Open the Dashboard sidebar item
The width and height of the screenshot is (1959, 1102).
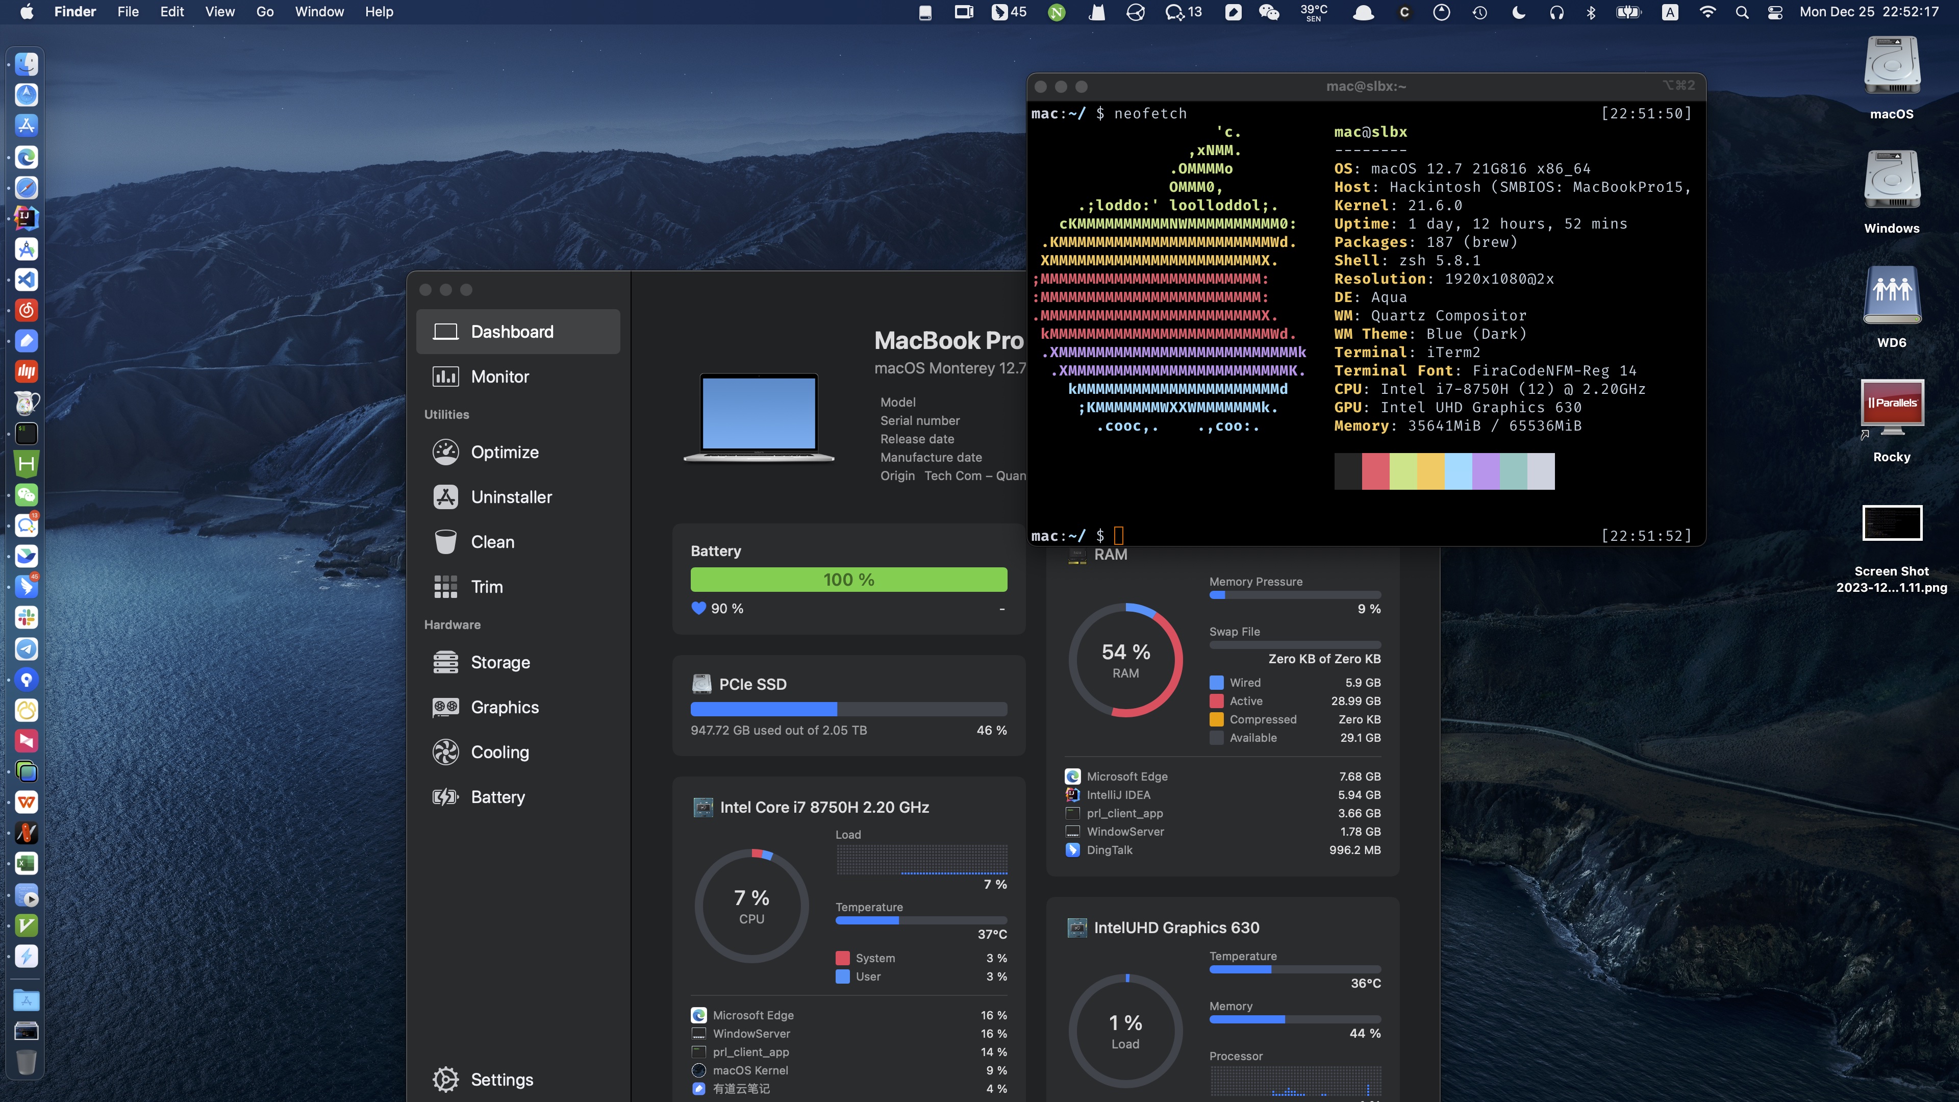[x=518, y=332]
